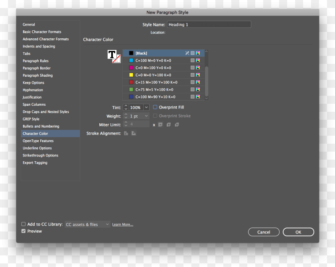Click the non-editable crossed pencil icon on [Black] row
The image size is (335, 267).
(187, 53)
